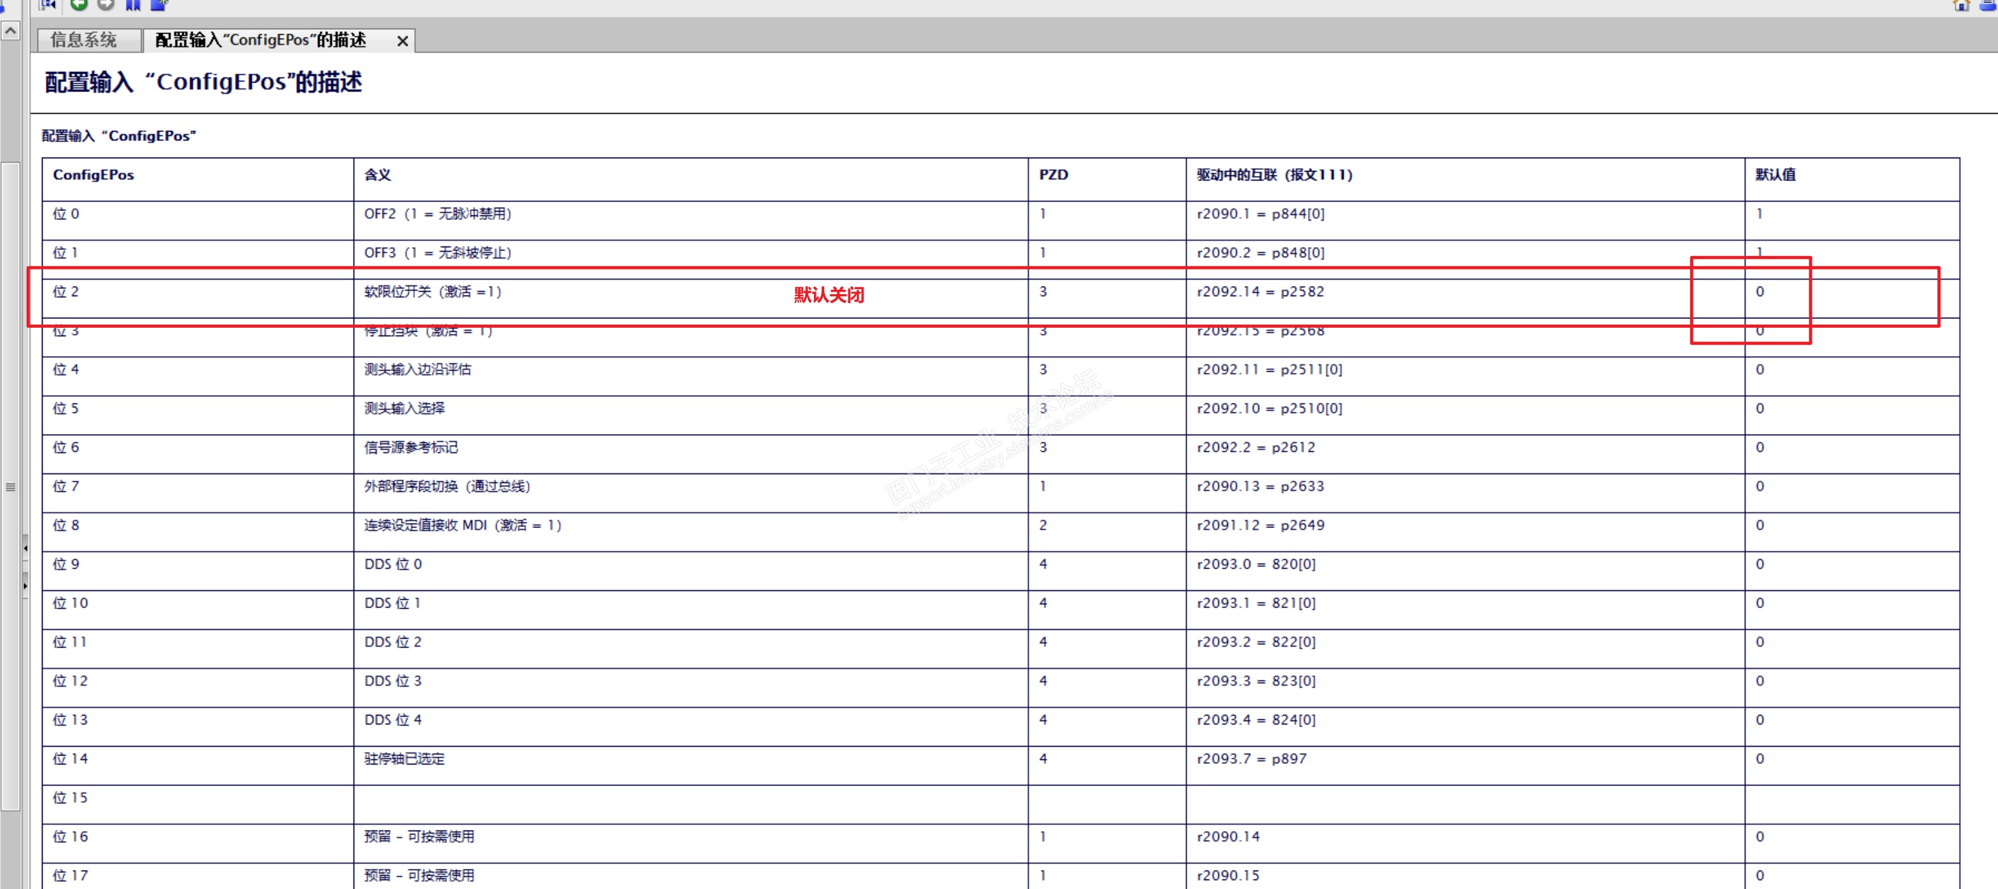Click the 软限位开关 (激活=1) cell
Screen dimensions: 1998x889
coord(433,292)
